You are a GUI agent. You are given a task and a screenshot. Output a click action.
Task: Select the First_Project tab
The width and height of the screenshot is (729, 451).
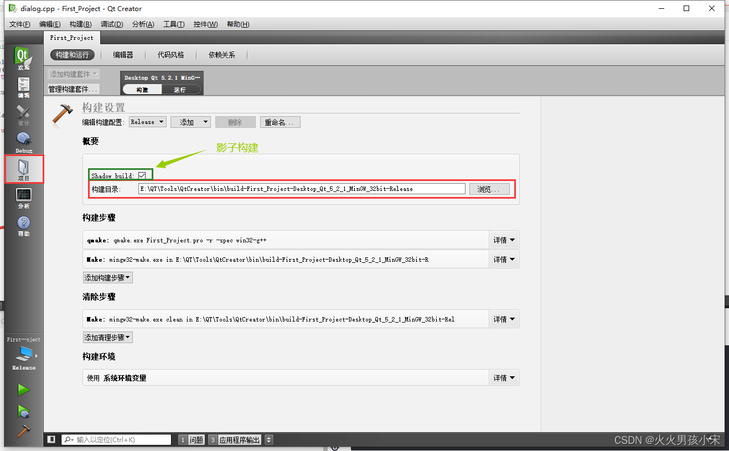click(x=72, y=38)
